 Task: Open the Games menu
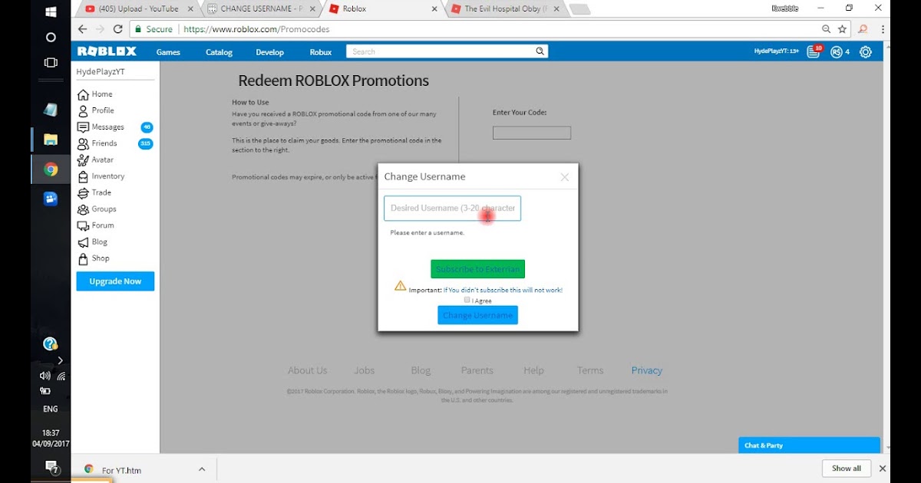pos(168,52)
